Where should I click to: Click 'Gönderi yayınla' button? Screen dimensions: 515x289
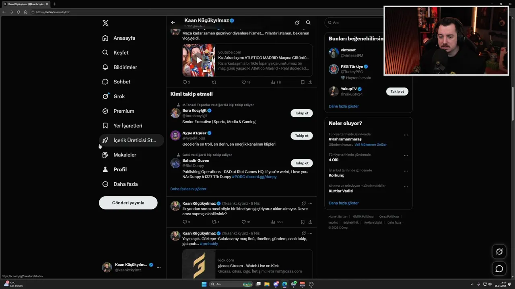tap(128, 203)
